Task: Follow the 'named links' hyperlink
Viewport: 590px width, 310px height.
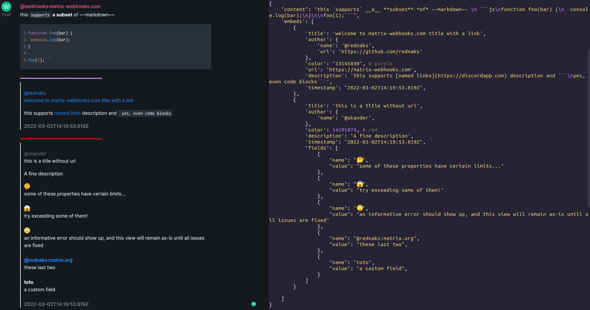Action: 68,113
